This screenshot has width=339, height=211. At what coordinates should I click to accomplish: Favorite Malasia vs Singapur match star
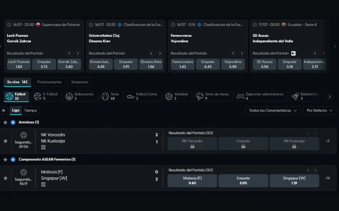coord(6,178)
